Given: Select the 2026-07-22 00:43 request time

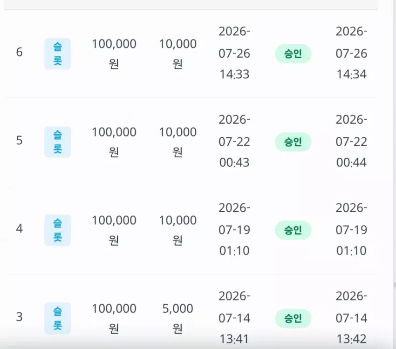Looking at the screenshot, I should click(x=234, y=141).
